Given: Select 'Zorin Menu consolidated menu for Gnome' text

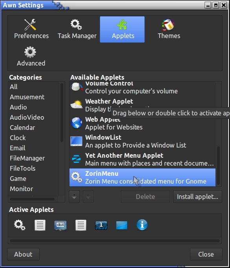Looking at the screenshot, I should click(146, 181).
